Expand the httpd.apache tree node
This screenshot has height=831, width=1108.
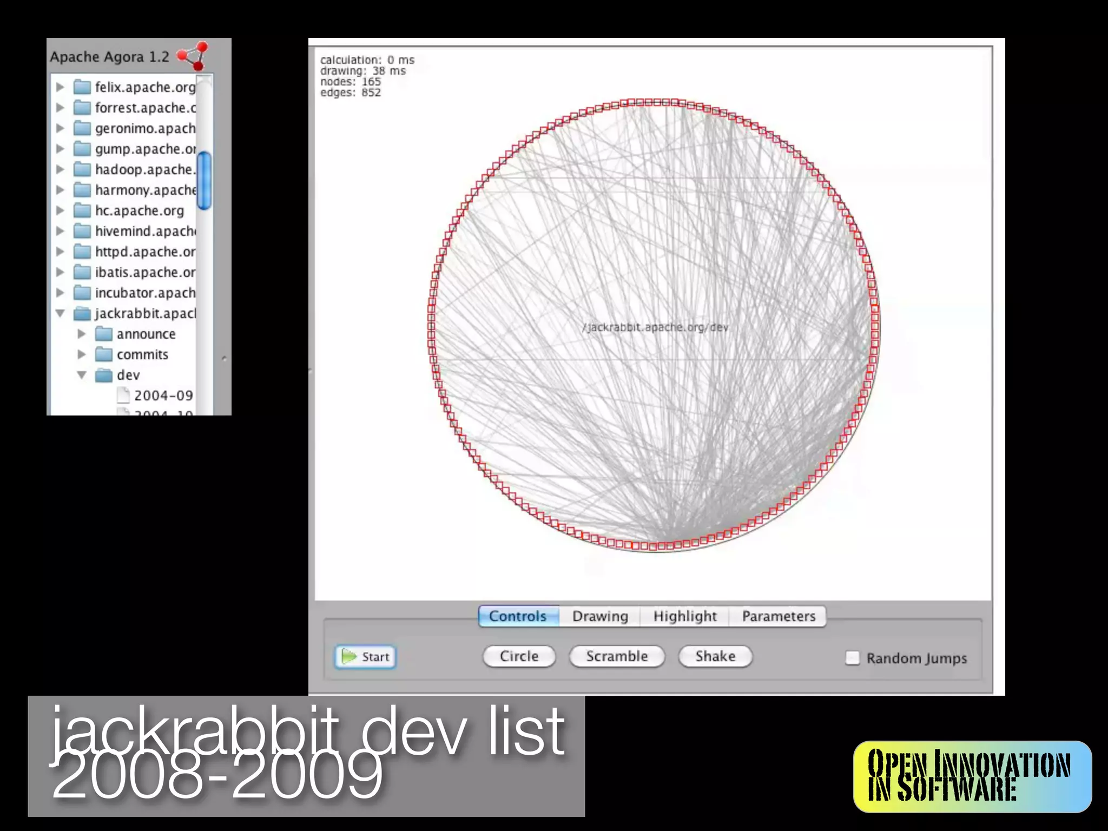pyautogui.click(x=60, y=252)
